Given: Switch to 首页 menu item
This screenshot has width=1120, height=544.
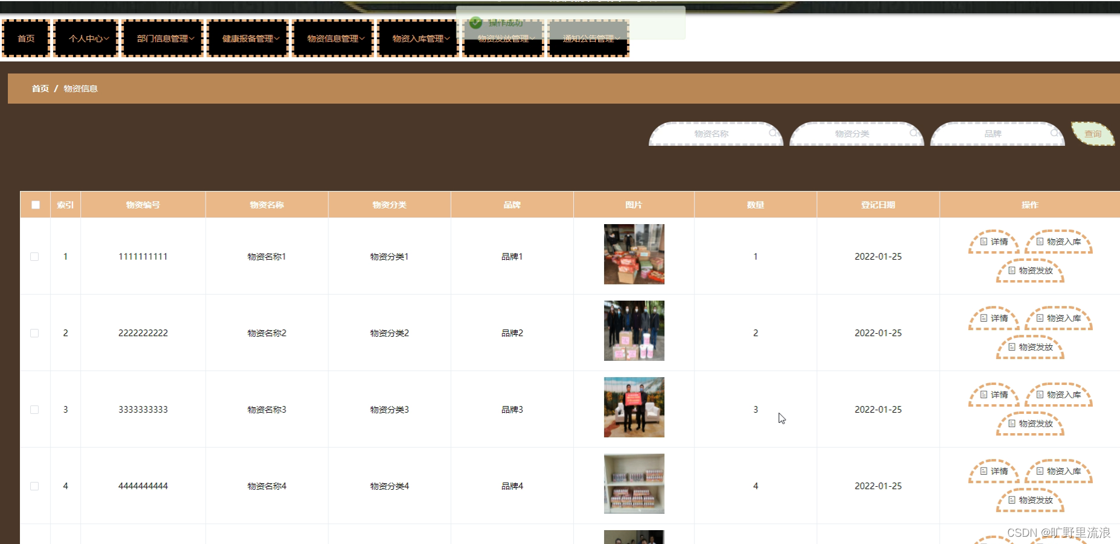Looking at the screenshot, I should pos(26,38).
